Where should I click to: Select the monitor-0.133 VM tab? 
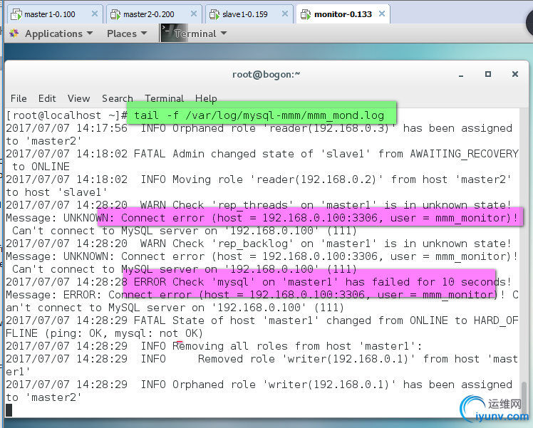[343, 14]
